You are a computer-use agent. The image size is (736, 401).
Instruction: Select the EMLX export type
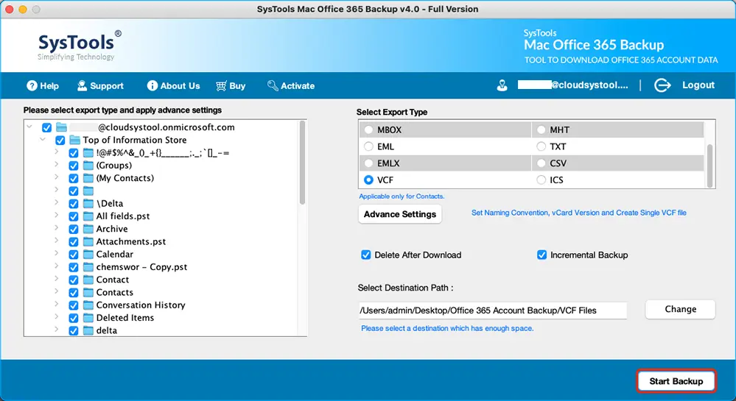368,163
